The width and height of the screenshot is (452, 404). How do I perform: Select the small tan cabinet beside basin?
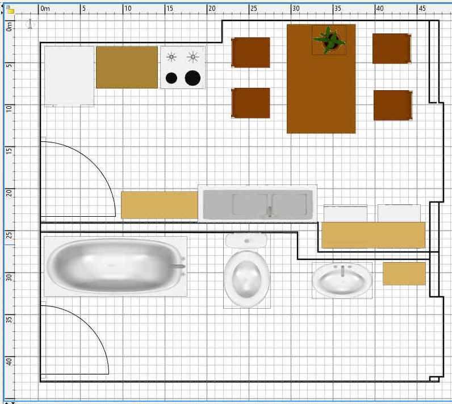tap(404, 273)
